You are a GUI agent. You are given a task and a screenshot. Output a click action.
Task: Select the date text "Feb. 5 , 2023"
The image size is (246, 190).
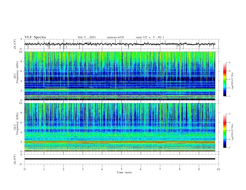click(87, 37)
